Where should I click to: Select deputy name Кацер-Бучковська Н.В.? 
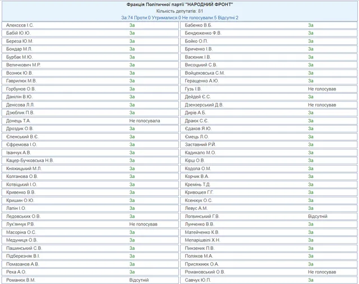coord(30,161)
